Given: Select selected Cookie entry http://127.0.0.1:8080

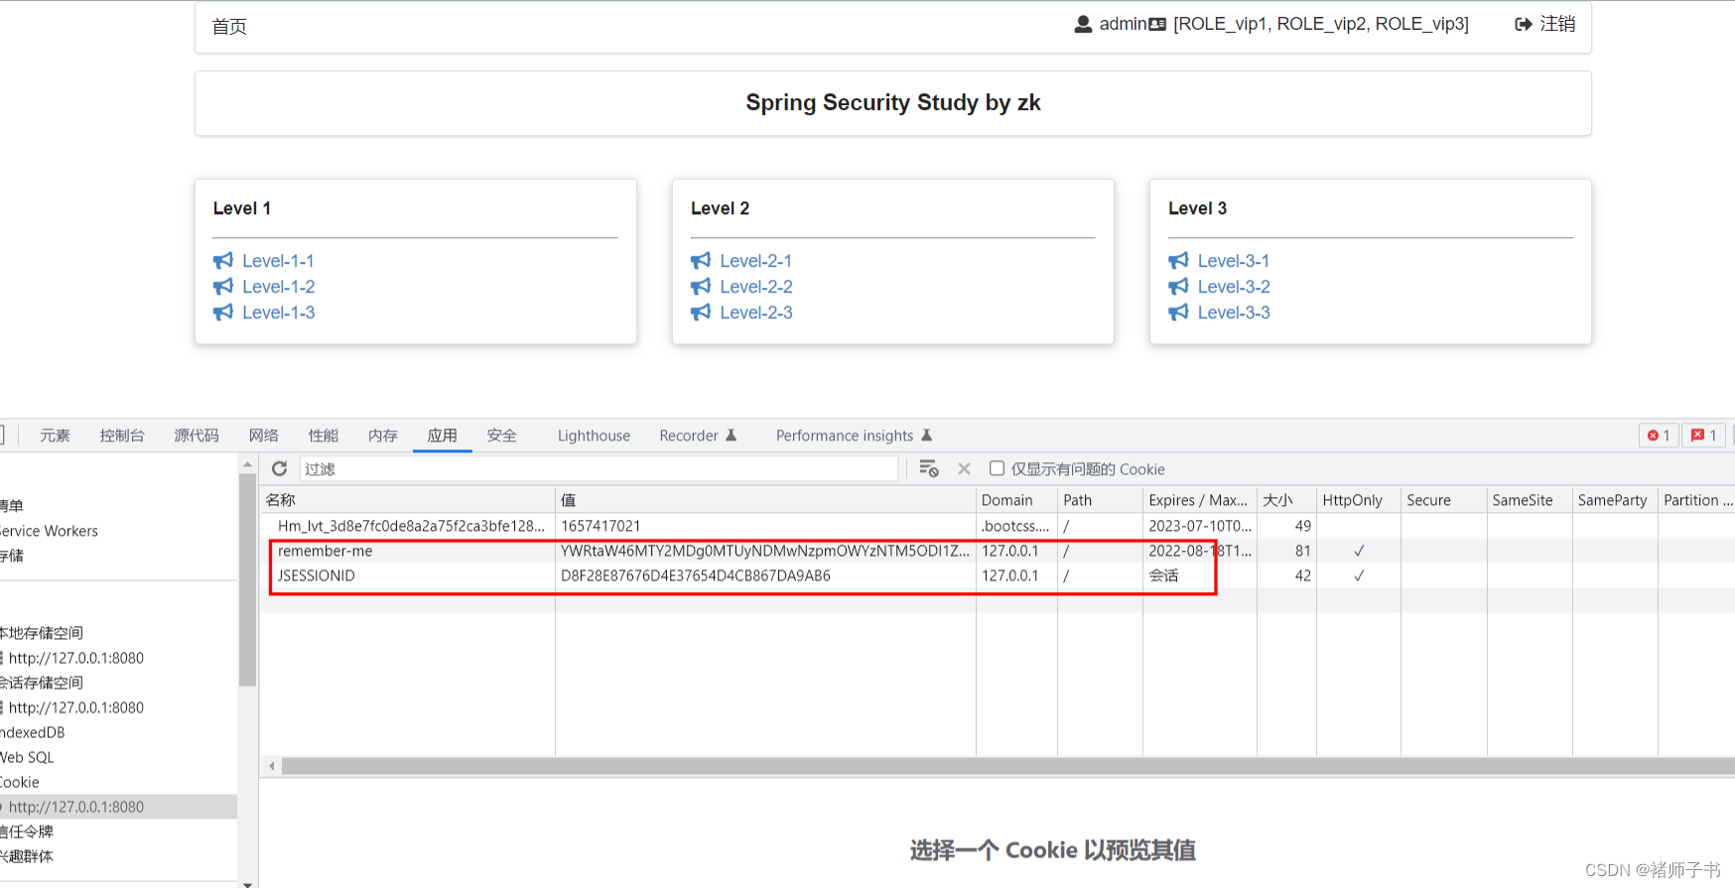Looking at the screenshot, I should tap(118, 807).
